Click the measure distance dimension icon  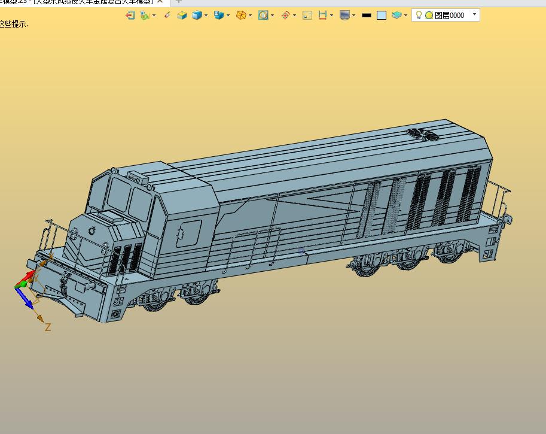pyautogui.click(x=322, y=16)
